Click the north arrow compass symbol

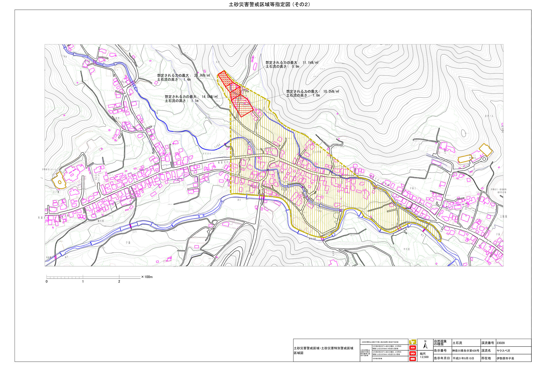point(425,345)
